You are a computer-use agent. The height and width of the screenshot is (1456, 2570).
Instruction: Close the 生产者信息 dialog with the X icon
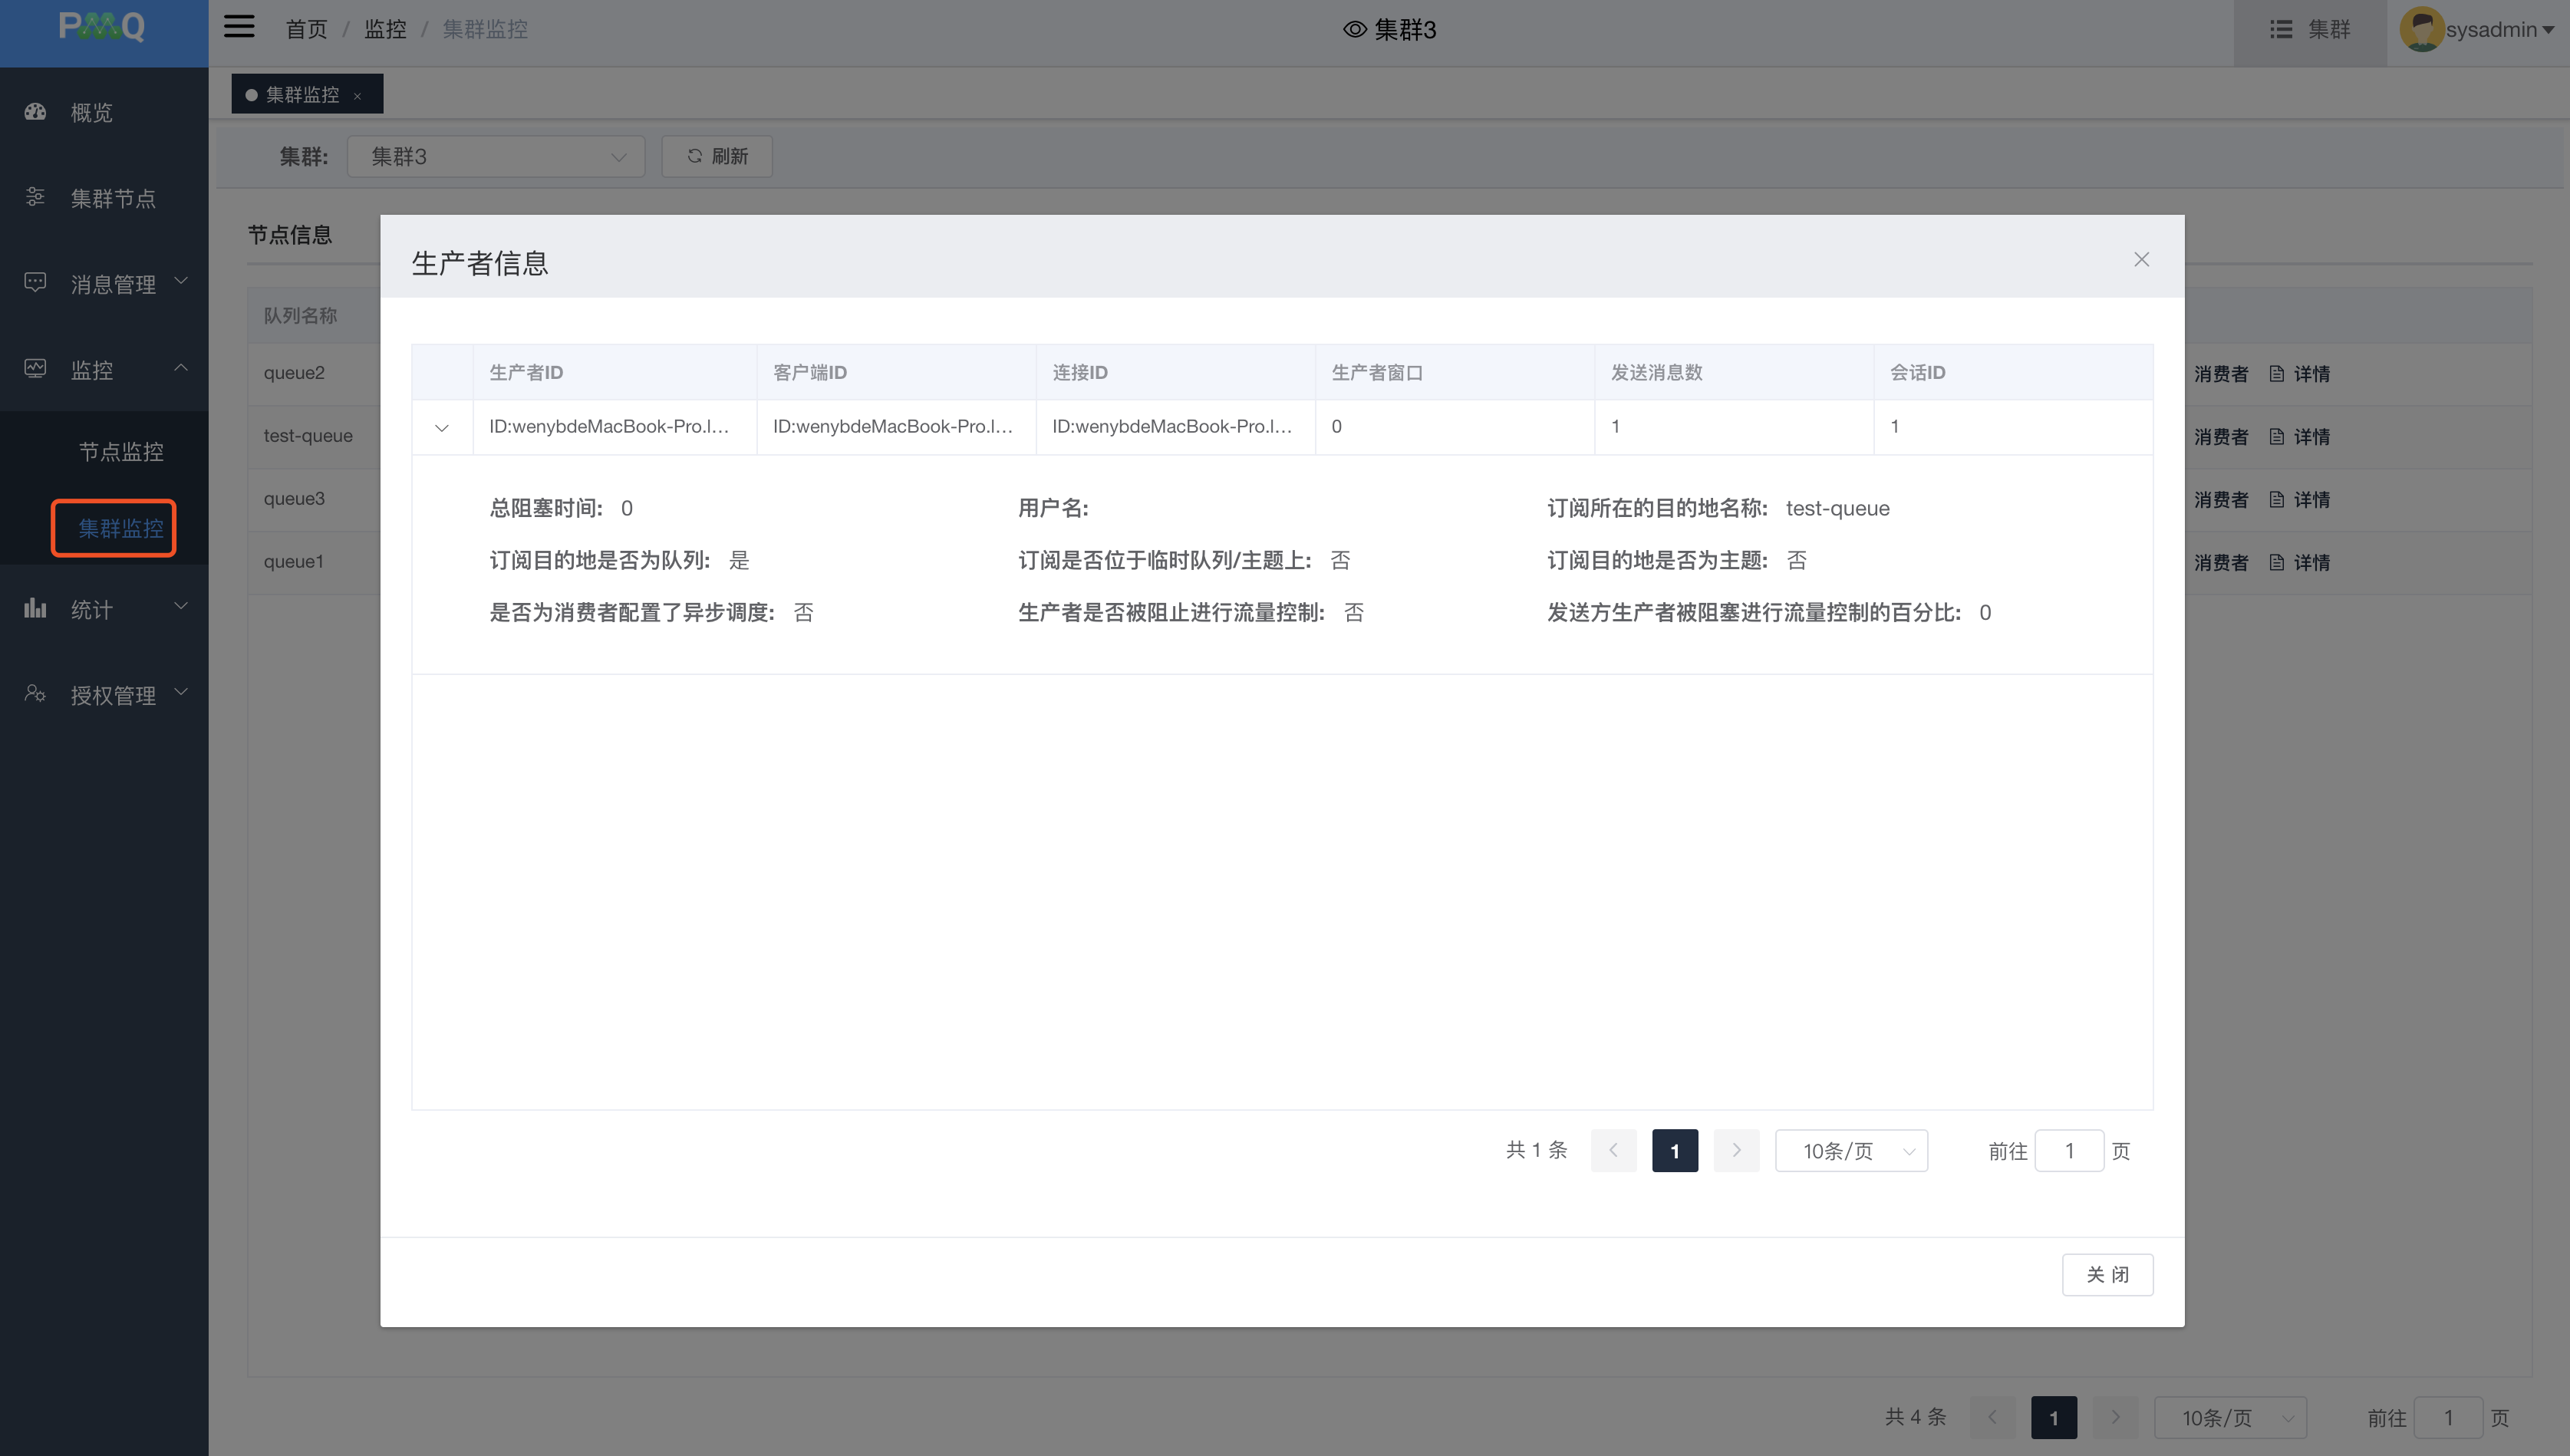point(2141,260)
